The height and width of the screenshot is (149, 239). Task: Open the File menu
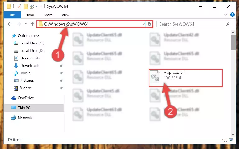pos(12,15)
